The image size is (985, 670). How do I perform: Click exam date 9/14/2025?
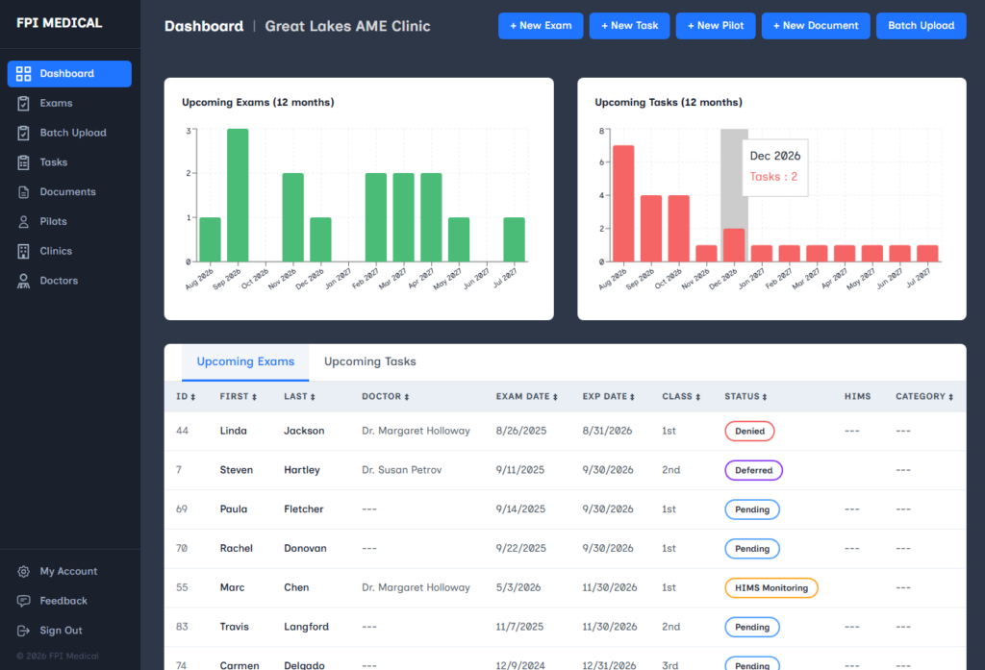click(x=520, y=509)
